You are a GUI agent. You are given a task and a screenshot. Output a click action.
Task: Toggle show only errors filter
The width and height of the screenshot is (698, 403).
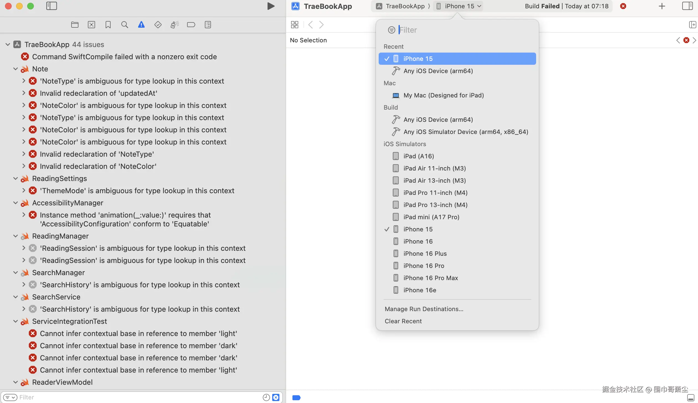[x=276, y=397]
